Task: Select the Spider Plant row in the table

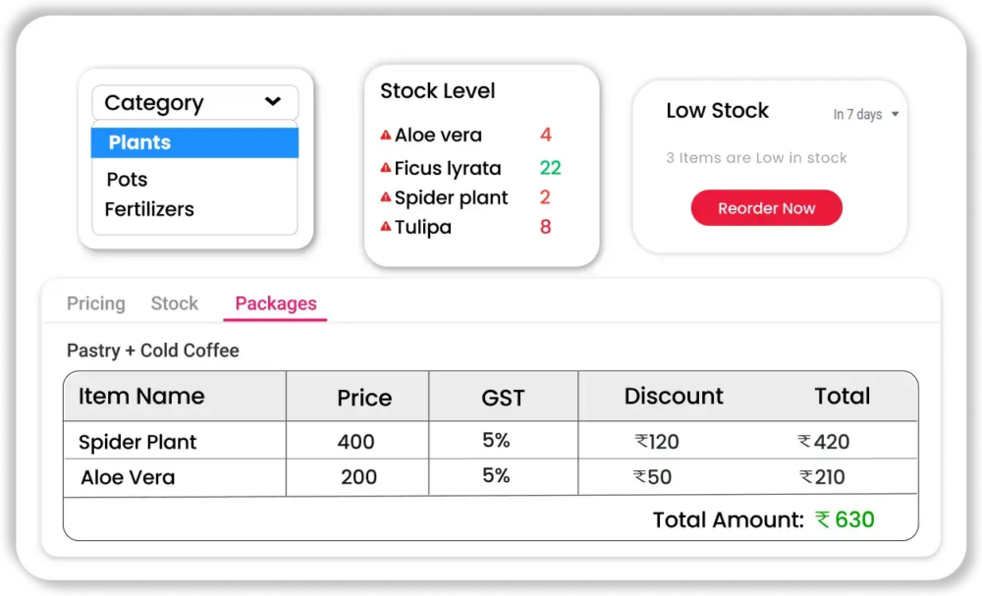Action: point(136,441)
